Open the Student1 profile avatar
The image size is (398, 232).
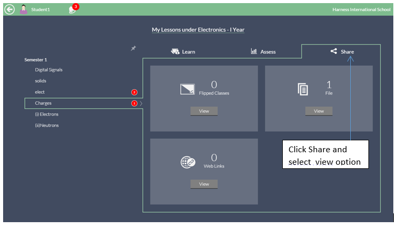23,10
